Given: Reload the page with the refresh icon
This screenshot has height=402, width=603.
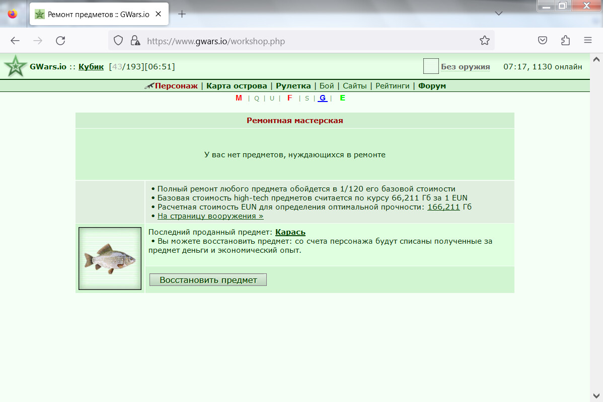Looking at the screenshot, I should (x=60, y=41).
